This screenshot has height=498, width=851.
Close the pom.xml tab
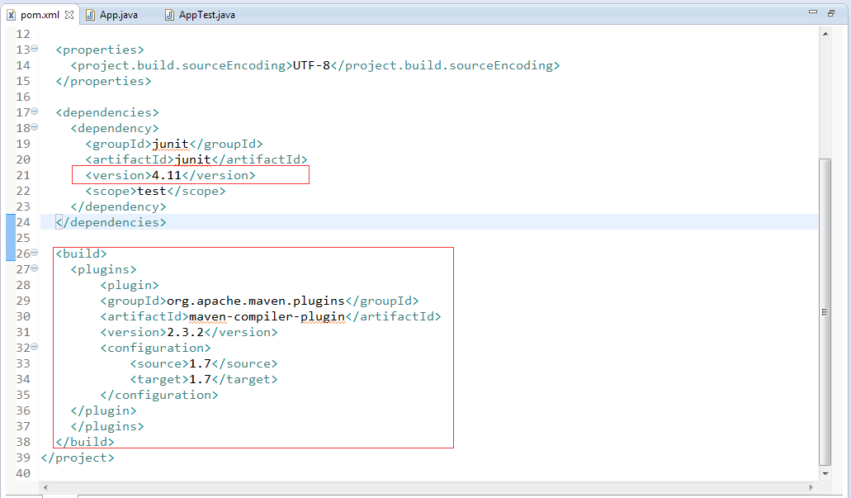coord(69,15)
